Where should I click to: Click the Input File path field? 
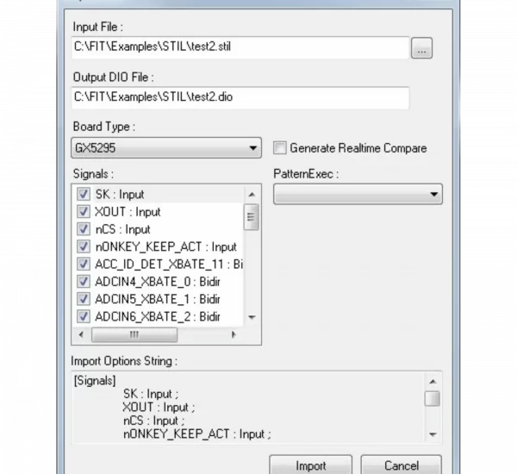tap(240, 47)
